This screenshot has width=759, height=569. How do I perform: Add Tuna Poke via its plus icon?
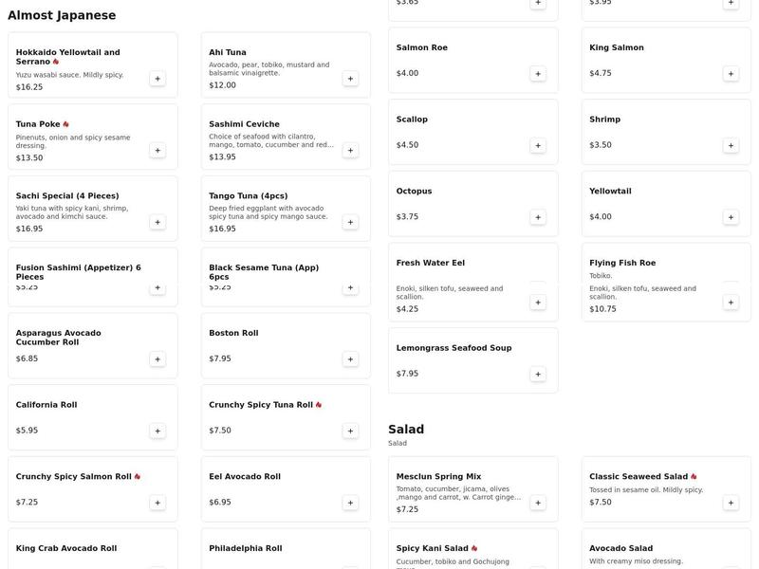156,148
